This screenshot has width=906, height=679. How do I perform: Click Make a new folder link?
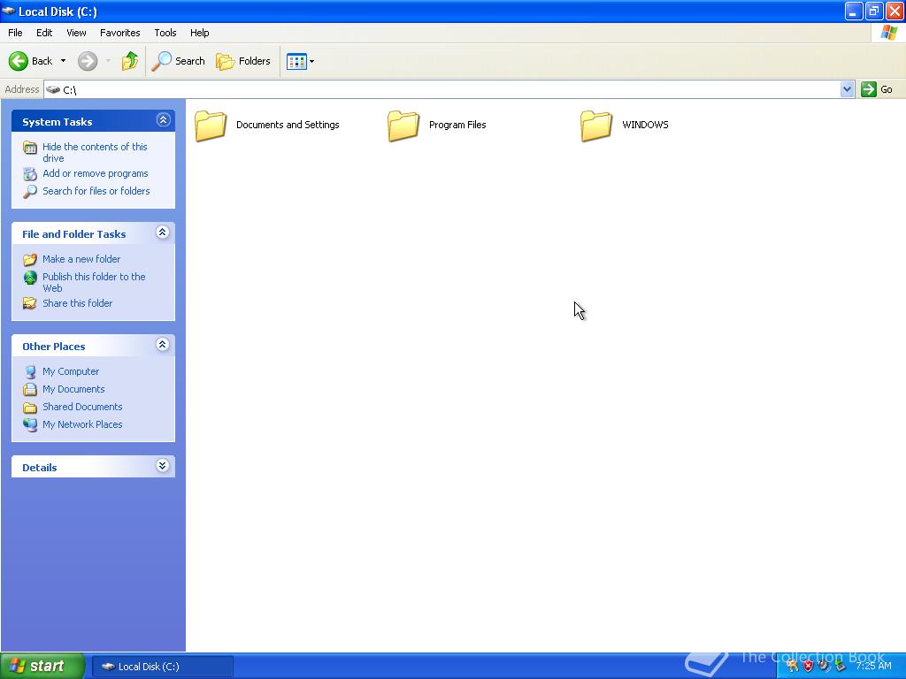pyautogui.click(x=81, y=259)
